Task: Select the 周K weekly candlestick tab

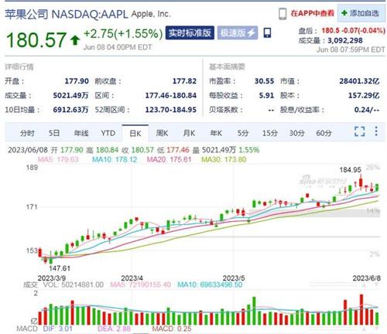Action: tap(162, 133)
